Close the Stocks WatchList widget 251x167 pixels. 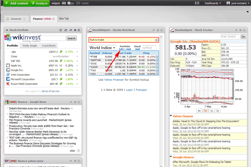coord(162,30)
